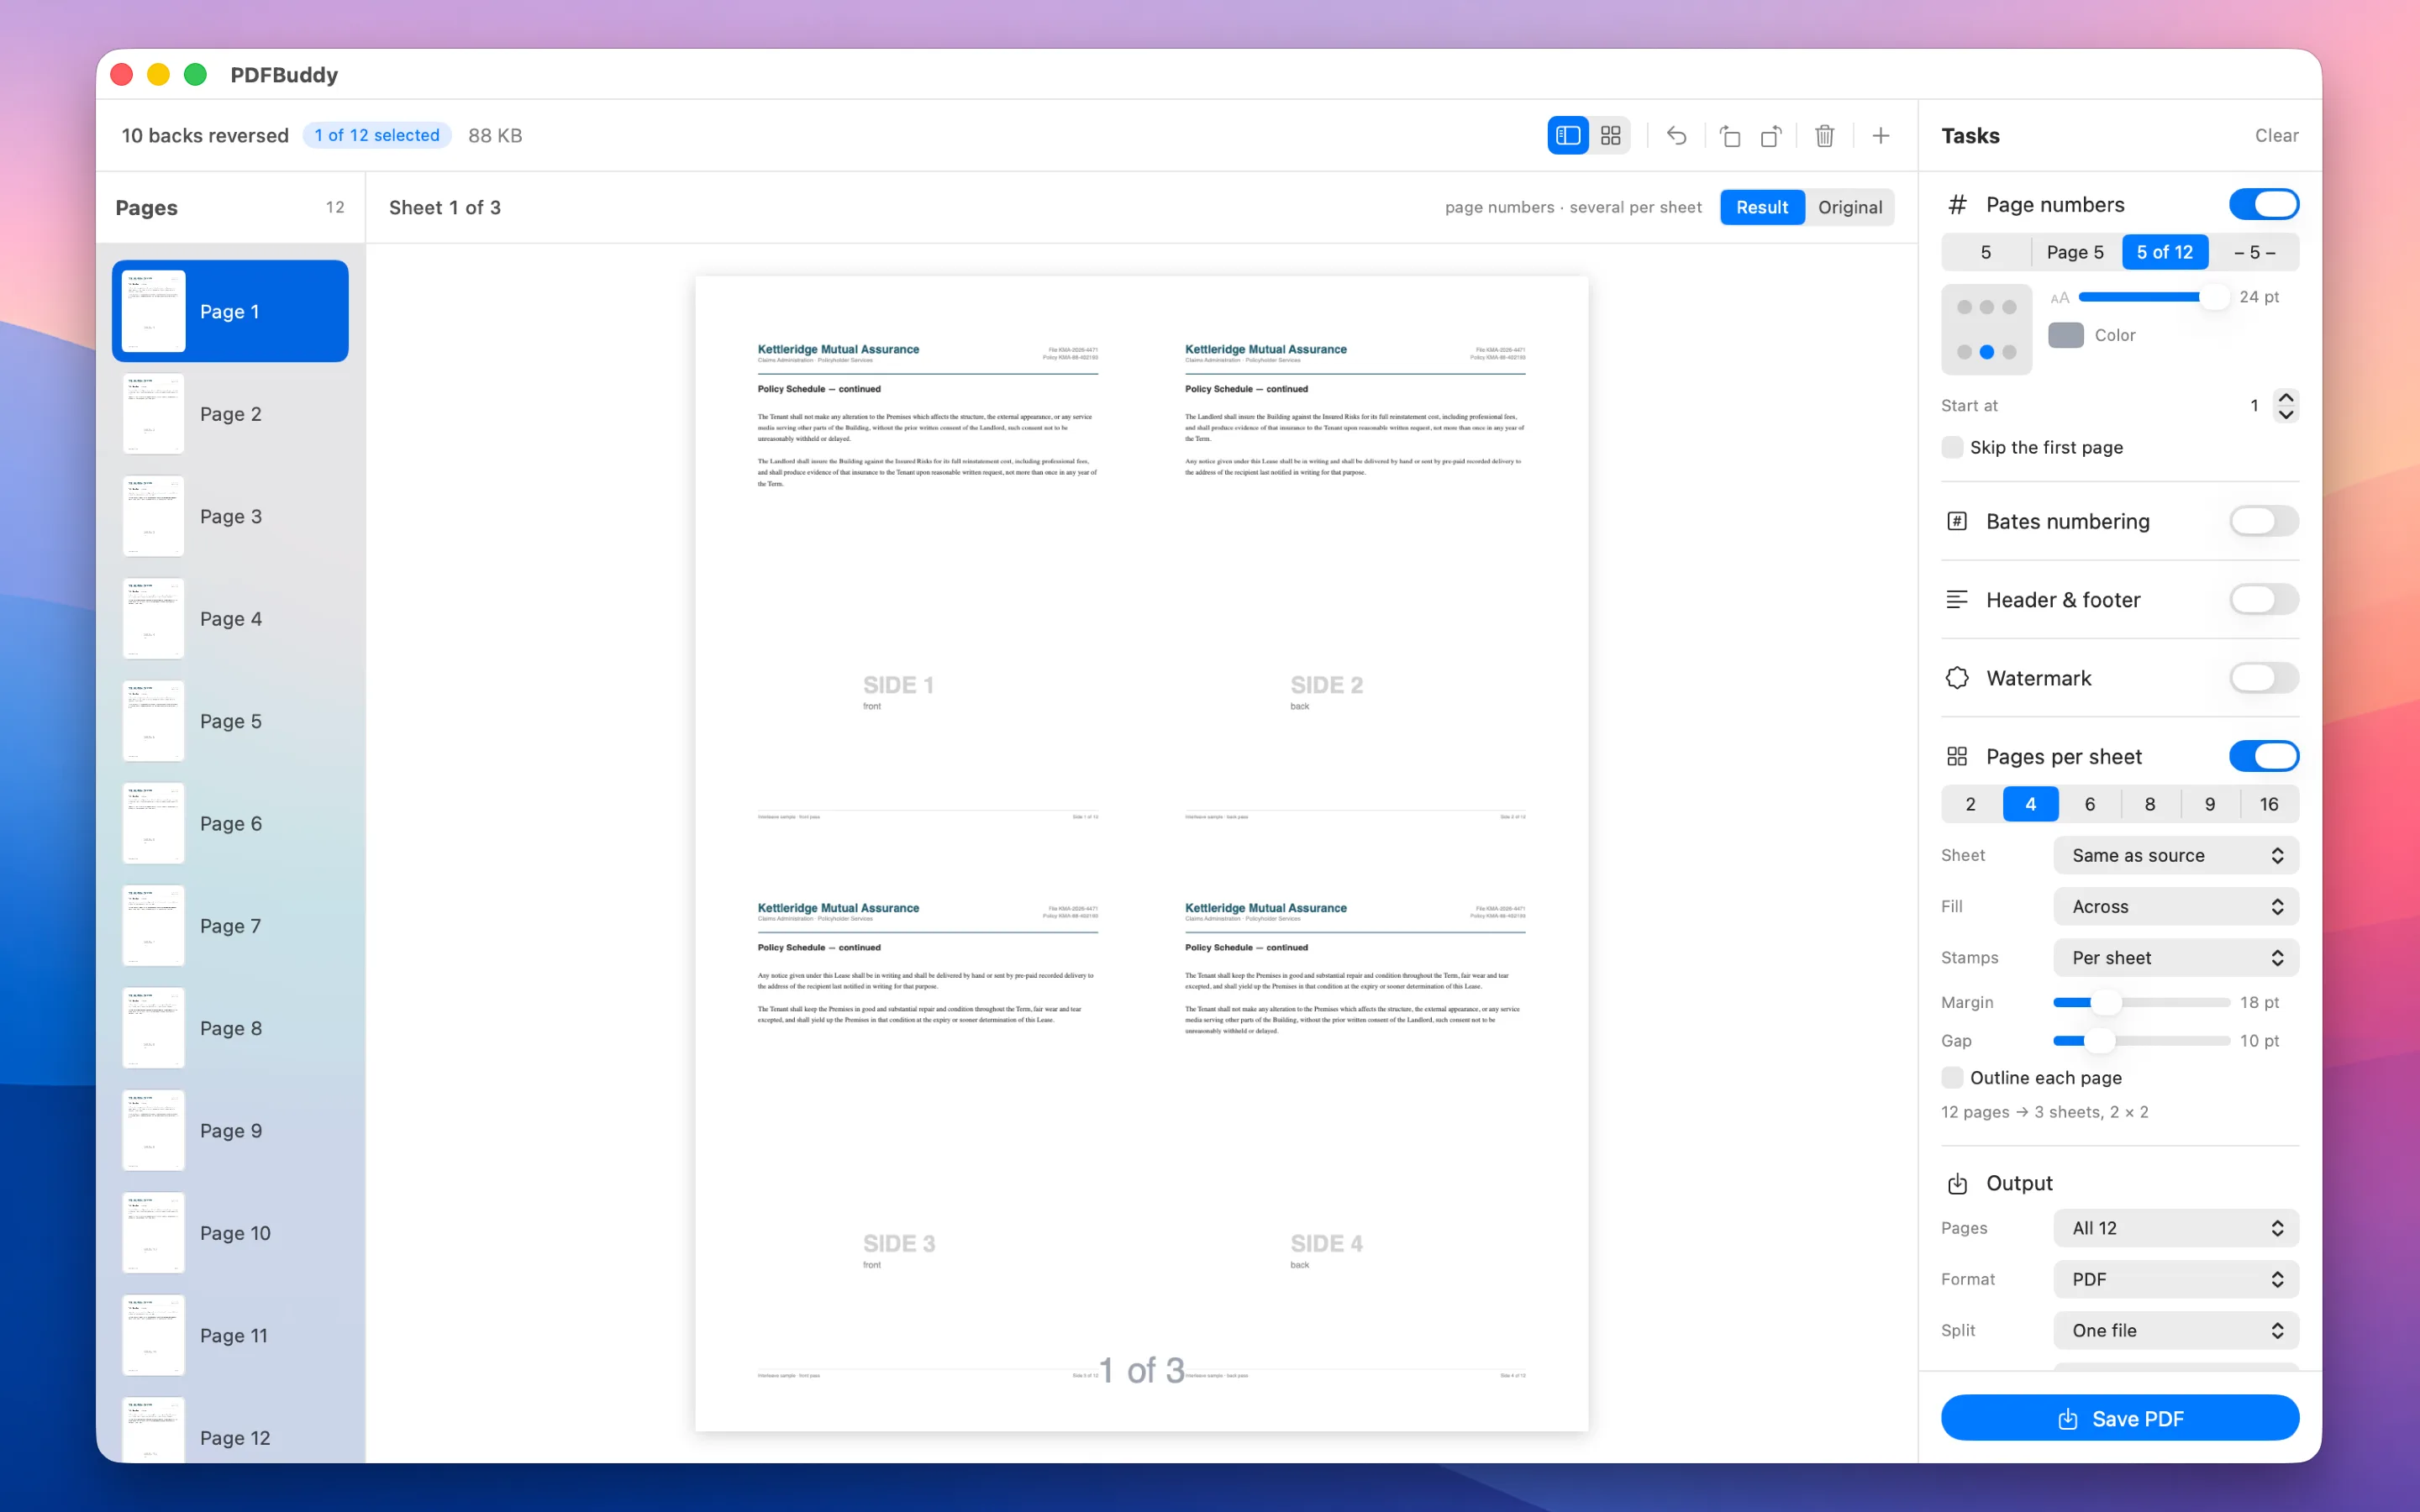2420x1512 pixels.
Task: Open the Stamps Per sheet dropdown
Action: point(2176,958)
